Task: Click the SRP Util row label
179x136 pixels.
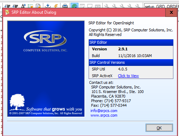Action: tap(98, 69)
